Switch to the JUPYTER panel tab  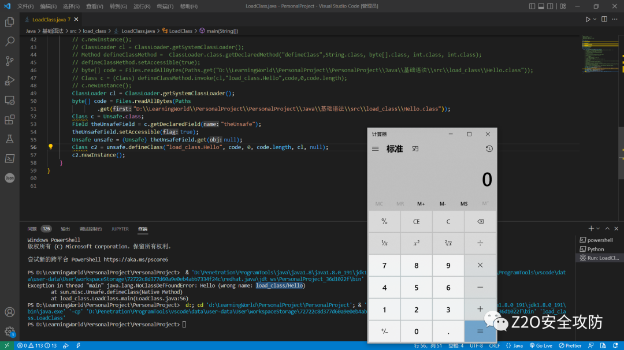click(120, 229)
